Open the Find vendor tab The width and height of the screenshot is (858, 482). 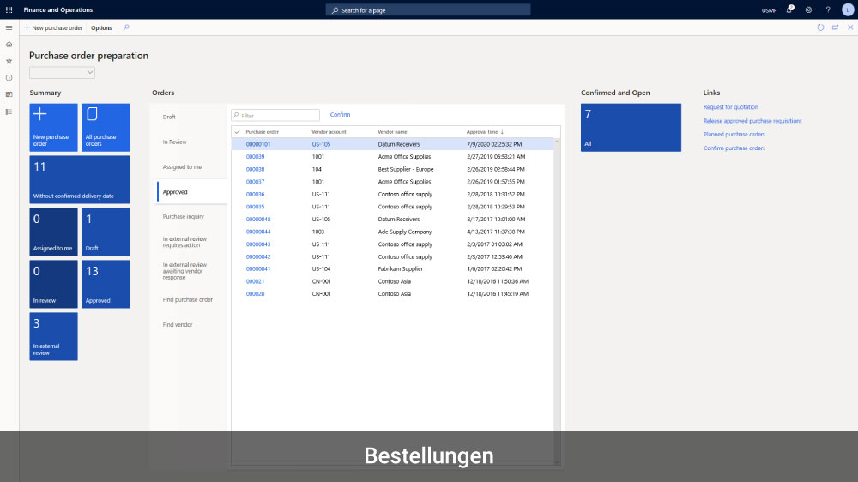coord(178,325)
